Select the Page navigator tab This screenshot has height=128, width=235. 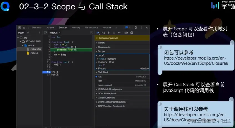click(x=21, y=33)
